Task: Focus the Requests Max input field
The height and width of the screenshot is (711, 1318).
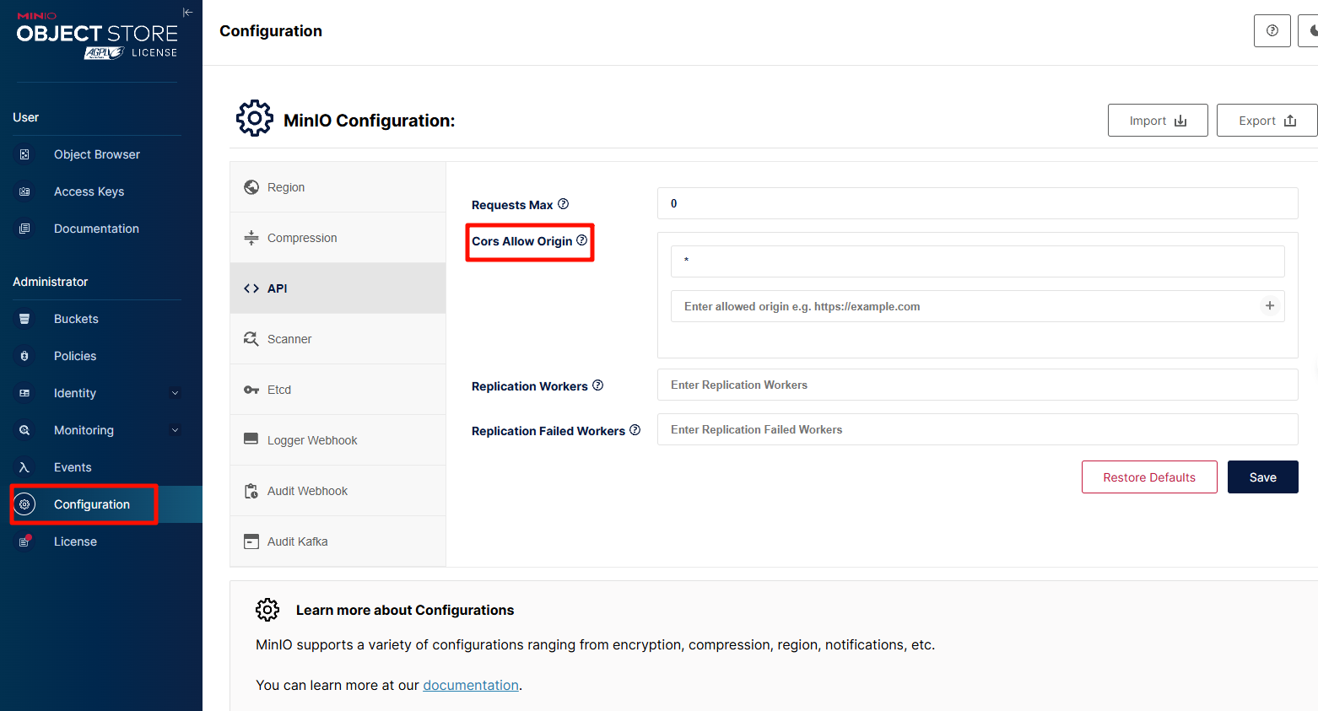Action: [x=977, y=203]
